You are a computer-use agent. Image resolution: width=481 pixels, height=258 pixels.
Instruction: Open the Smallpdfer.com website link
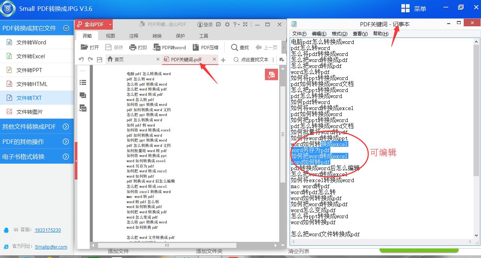tap(51, 247)
